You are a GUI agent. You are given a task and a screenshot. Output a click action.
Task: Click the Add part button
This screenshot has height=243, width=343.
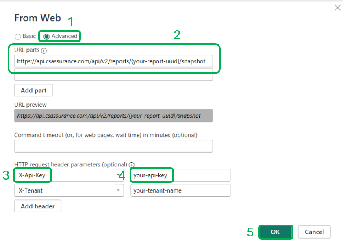[x=33, y=90]
